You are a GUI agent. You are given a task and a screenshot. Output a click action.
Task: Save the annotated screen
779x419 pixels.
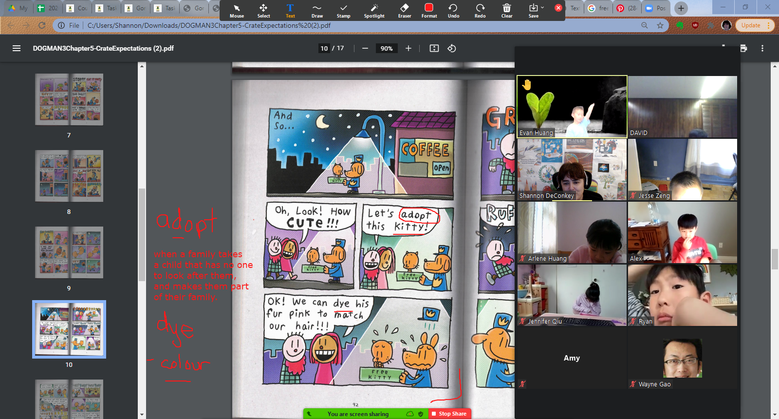(534, 11)
